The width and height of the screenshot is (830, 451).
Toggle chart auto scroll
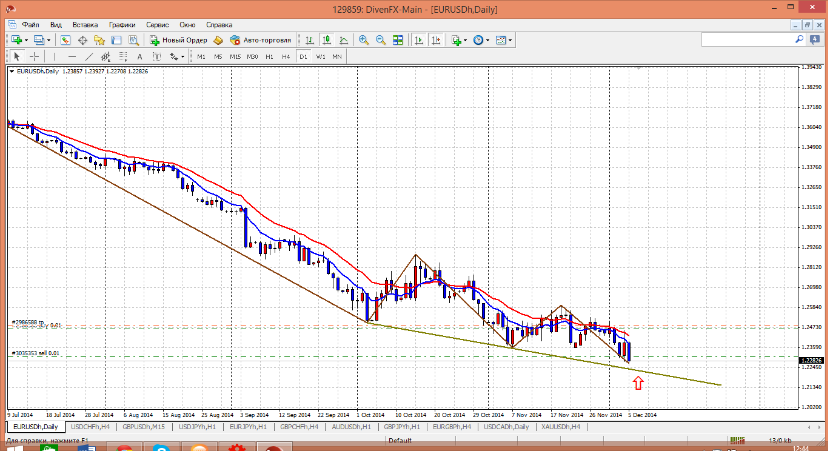[418, 40]
